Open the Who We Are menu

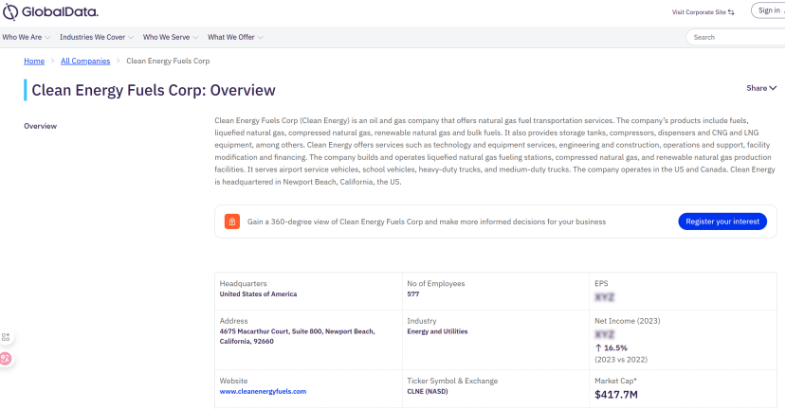coord(27,38)
